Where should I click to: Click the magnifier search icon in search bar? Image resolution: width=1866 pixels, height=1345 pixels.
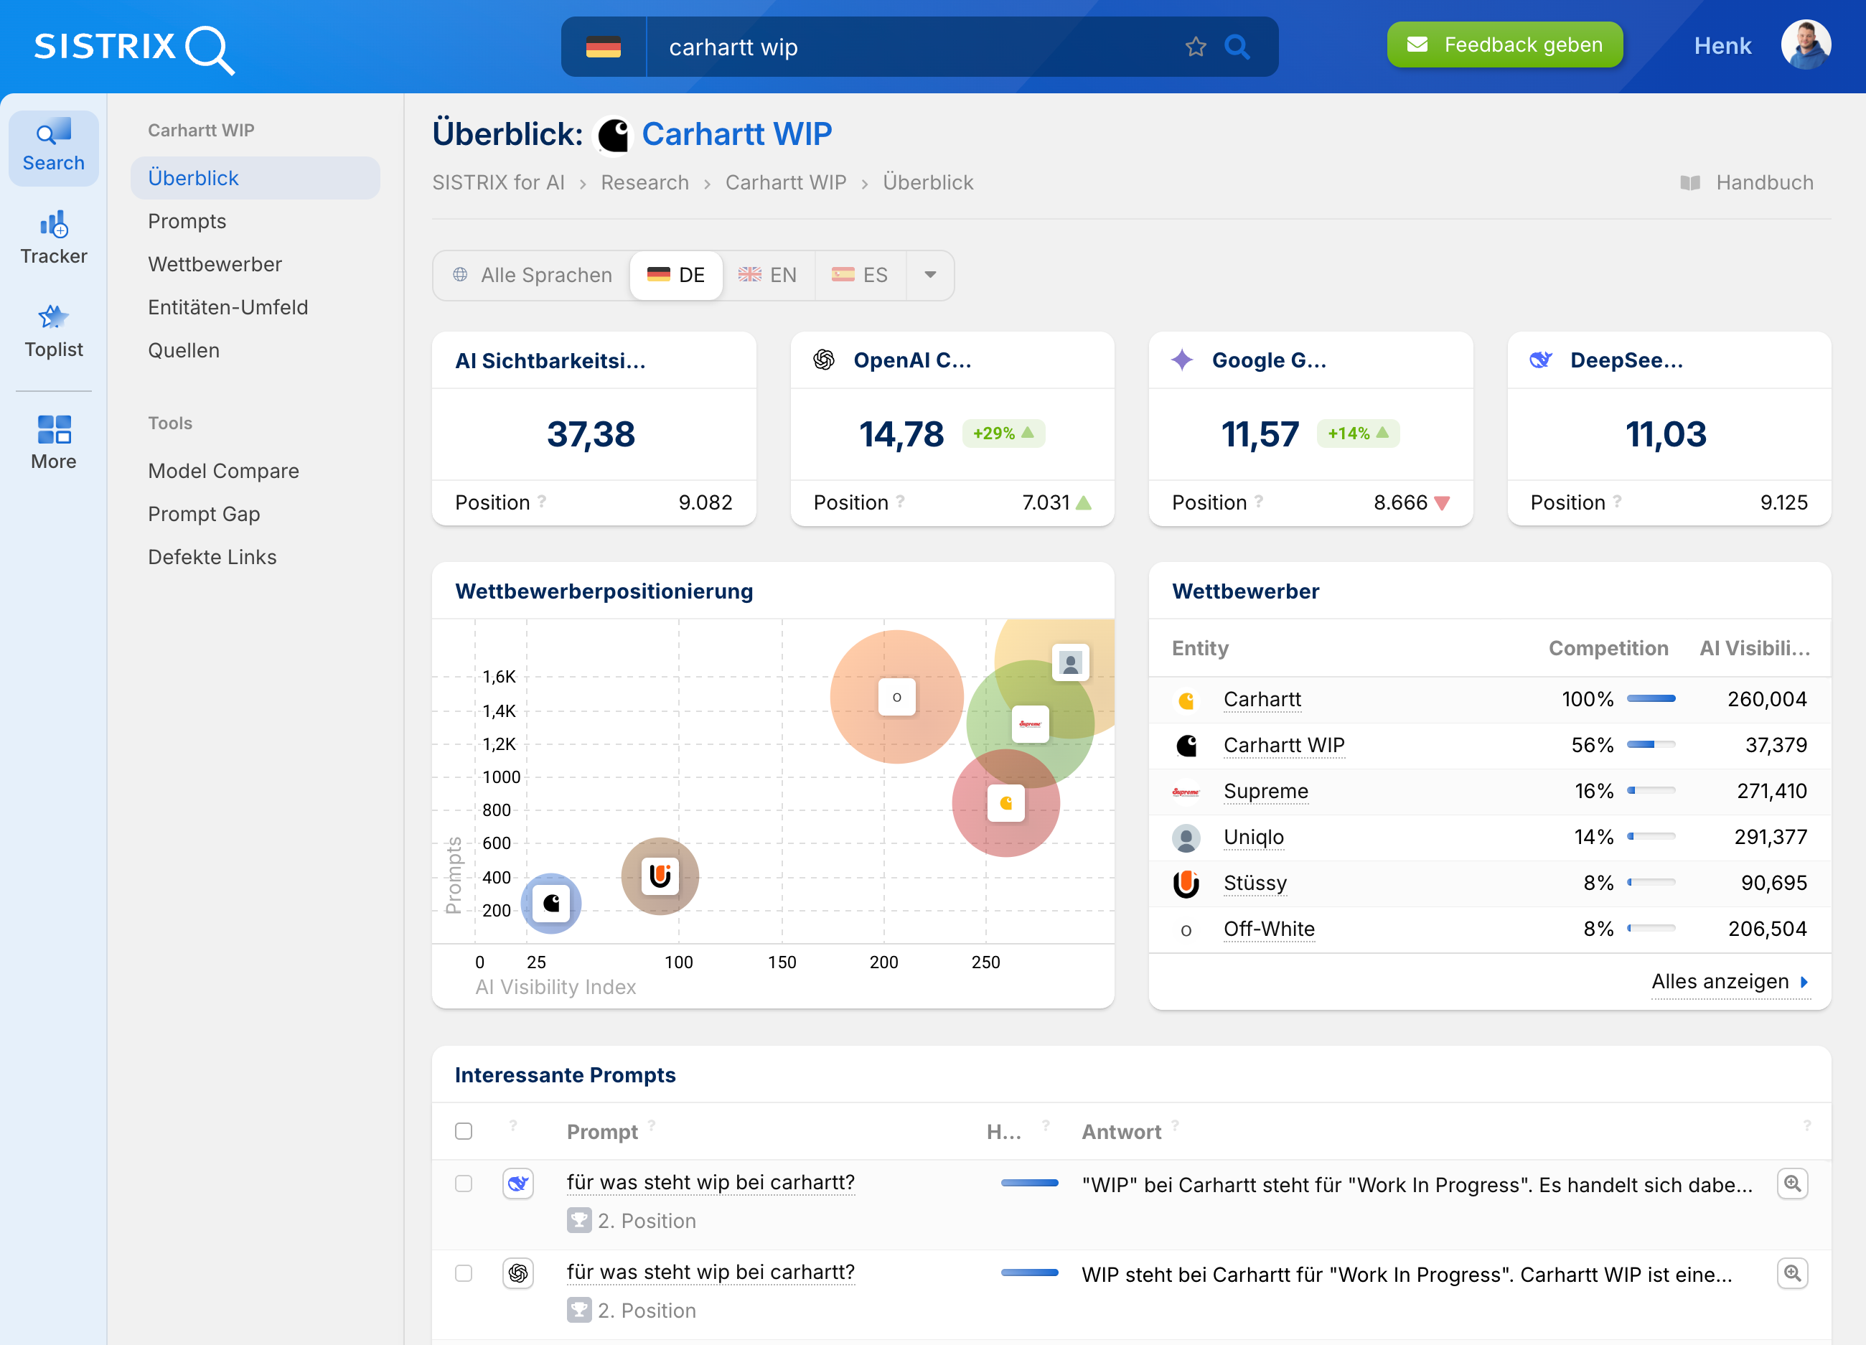coord(1237,47)
